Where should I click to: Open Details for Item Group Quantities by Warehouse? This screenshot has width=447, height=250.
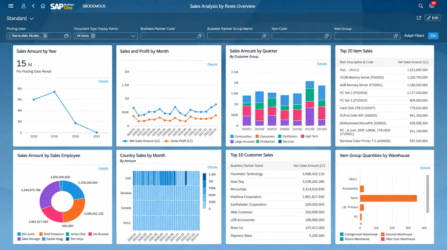tap(425, 168)
